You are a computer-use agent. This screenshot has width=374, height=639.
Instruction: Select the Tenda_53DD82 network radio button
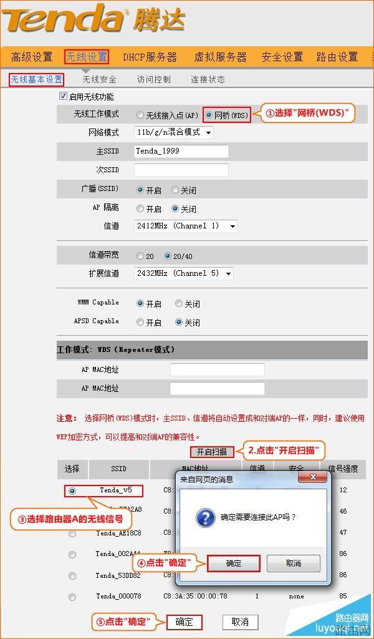(72, 576)
